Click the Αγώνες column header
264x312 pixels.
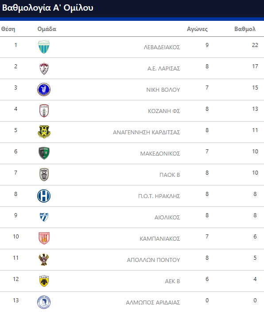(197, 29)
